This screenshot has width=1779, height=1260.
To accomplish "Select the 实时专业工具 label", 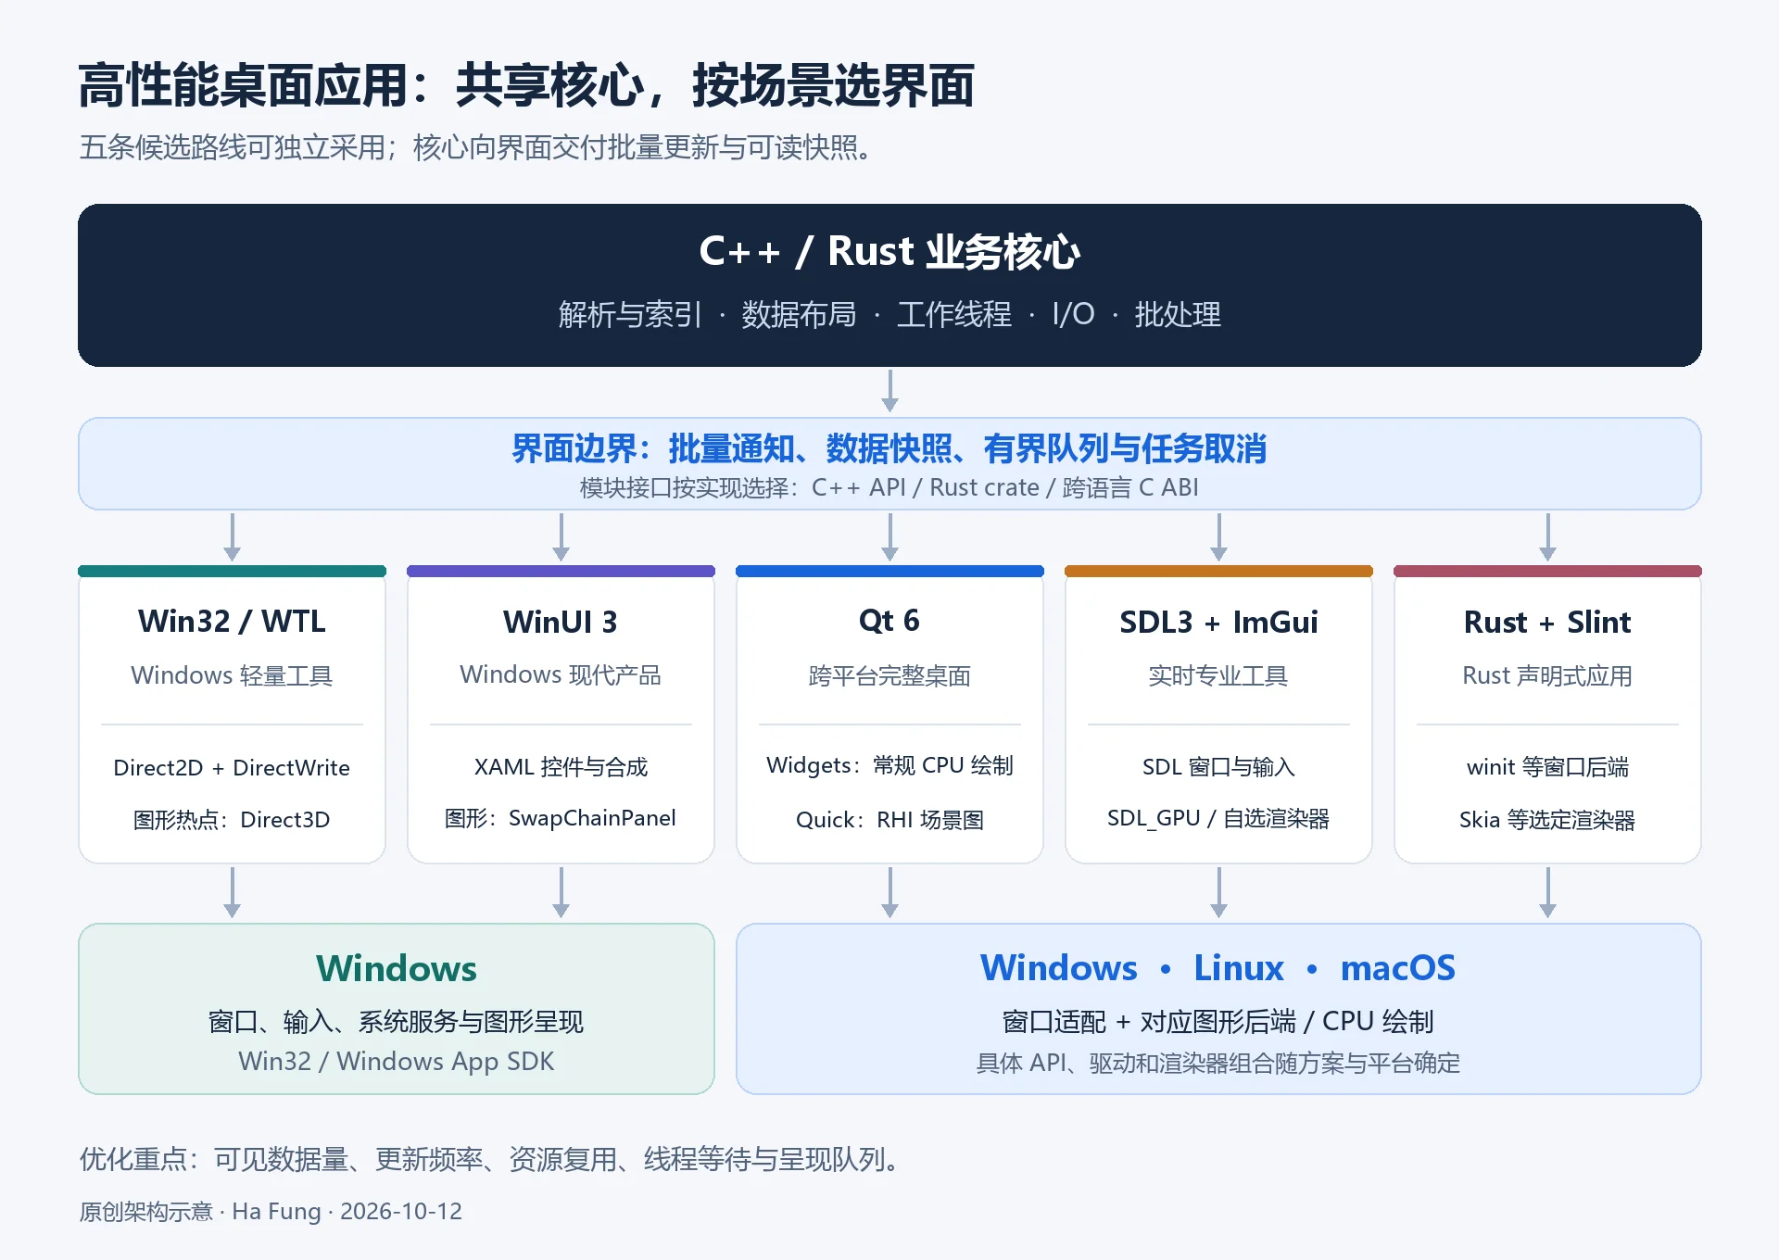I will [x=1218, y=675].
